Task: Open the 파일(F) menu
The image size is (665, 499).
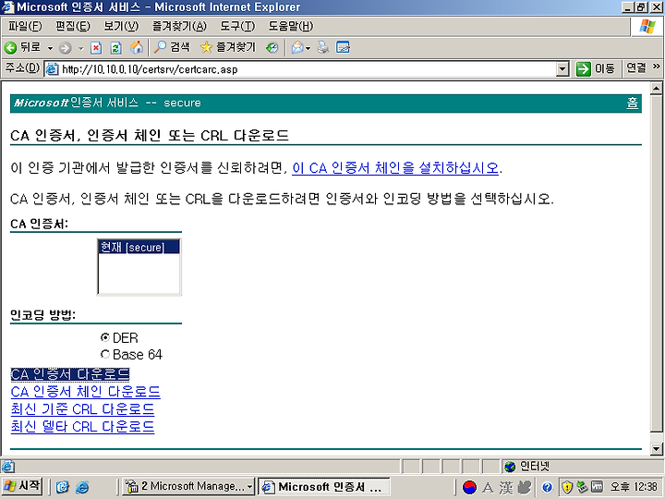Action: (x=25, y=26)
